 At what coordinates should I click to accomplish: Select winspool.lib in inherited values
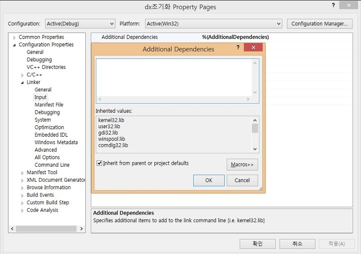(112, 139)
